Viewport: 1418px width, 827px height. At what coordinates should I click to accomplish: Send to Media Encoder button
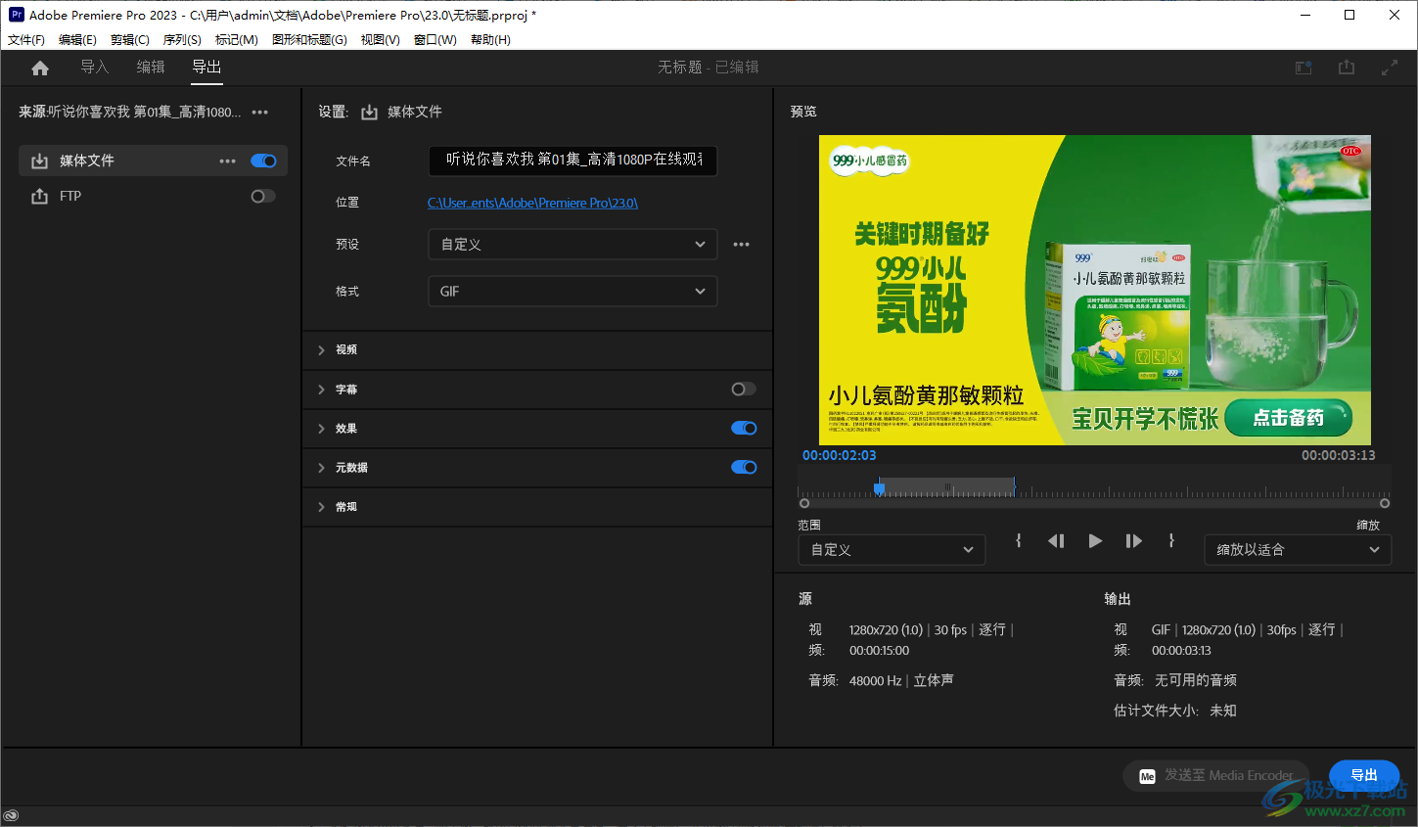click(x=1216, y=776)
